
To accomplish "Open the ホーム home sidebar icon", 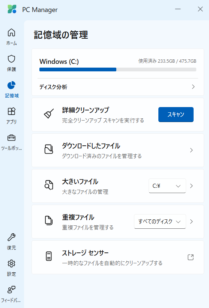I will point(11,33).
